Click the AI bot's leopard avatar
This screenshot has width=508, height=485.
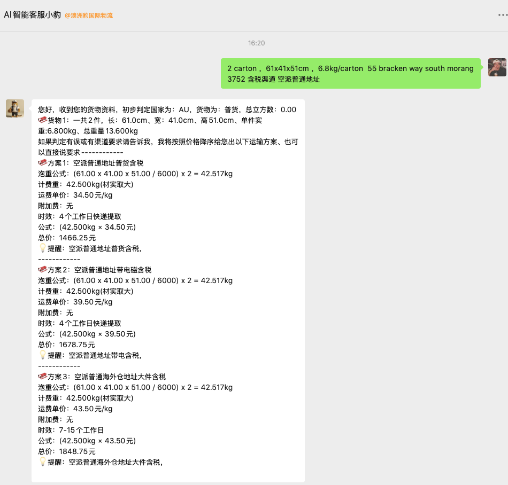point(15,108)
